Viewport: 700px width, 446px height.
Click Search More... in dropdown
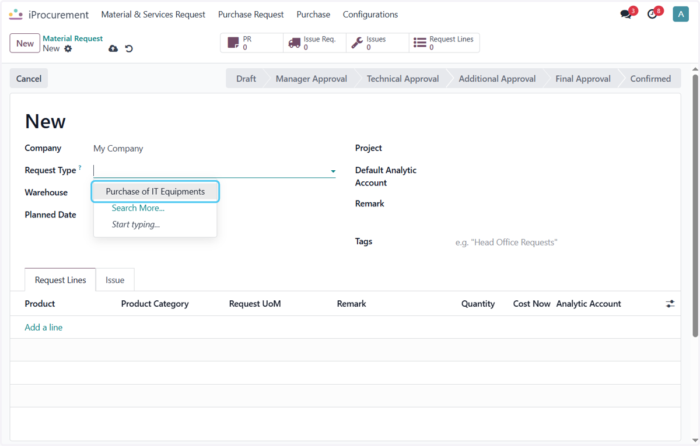(138, 208)
